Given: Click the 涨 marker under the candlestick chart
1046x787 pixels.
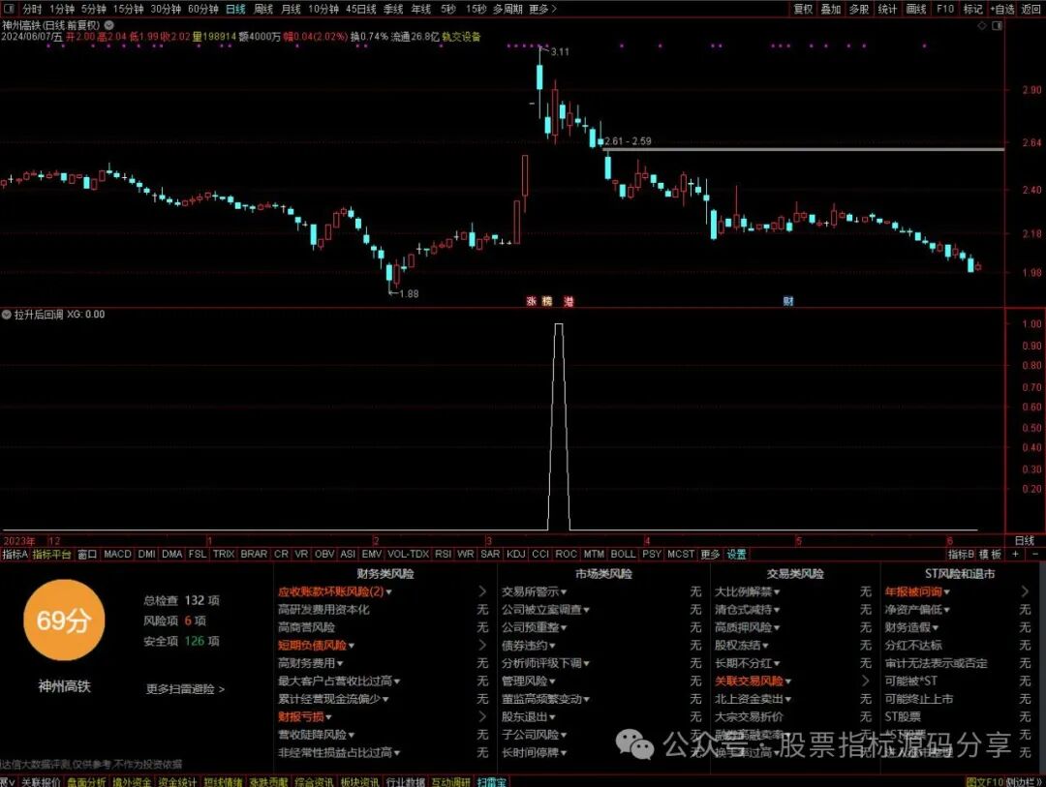Looking at the screenshot, I should (532, 301).
